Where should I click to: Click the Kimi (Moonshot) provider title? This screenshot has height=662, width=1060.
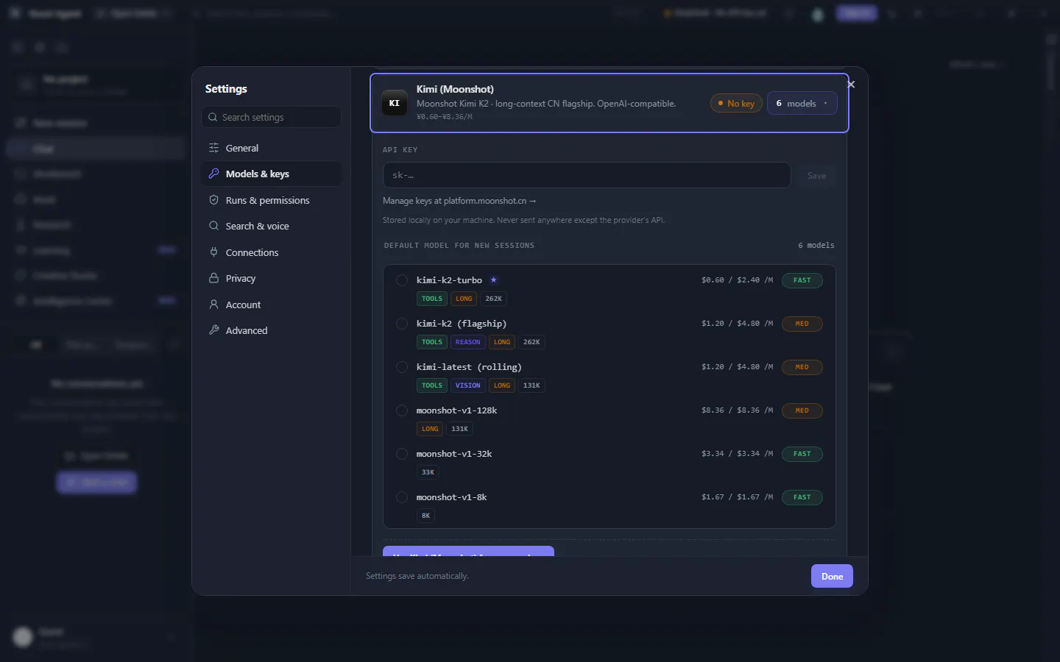point(455,89)
